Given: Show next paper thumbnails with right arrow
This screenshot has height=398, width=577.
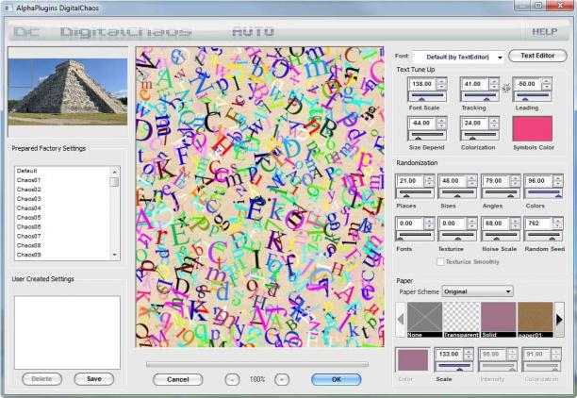Looking at the screenshot, I should coord(559,319).
